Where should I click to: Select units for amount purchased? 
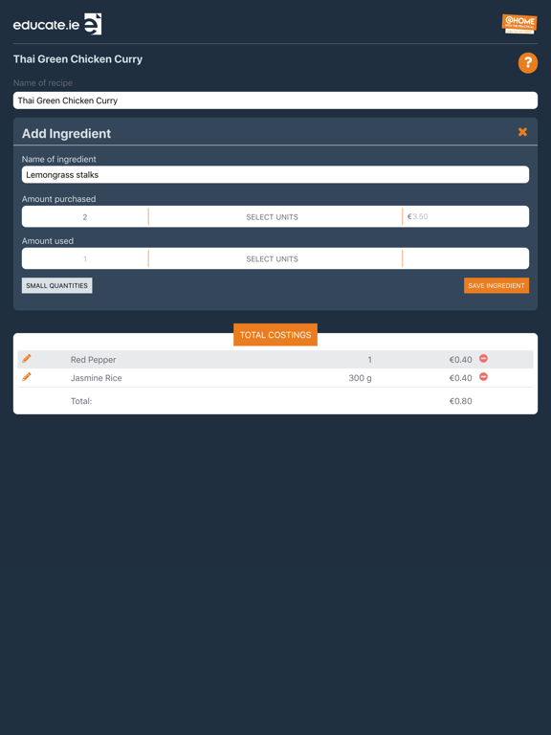(x=275, y=216)
